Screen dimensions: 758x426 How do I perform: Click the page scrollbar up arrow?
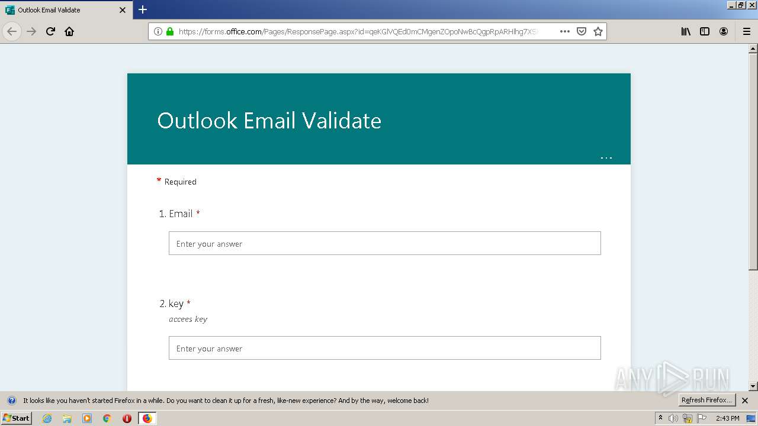point(753,49)
